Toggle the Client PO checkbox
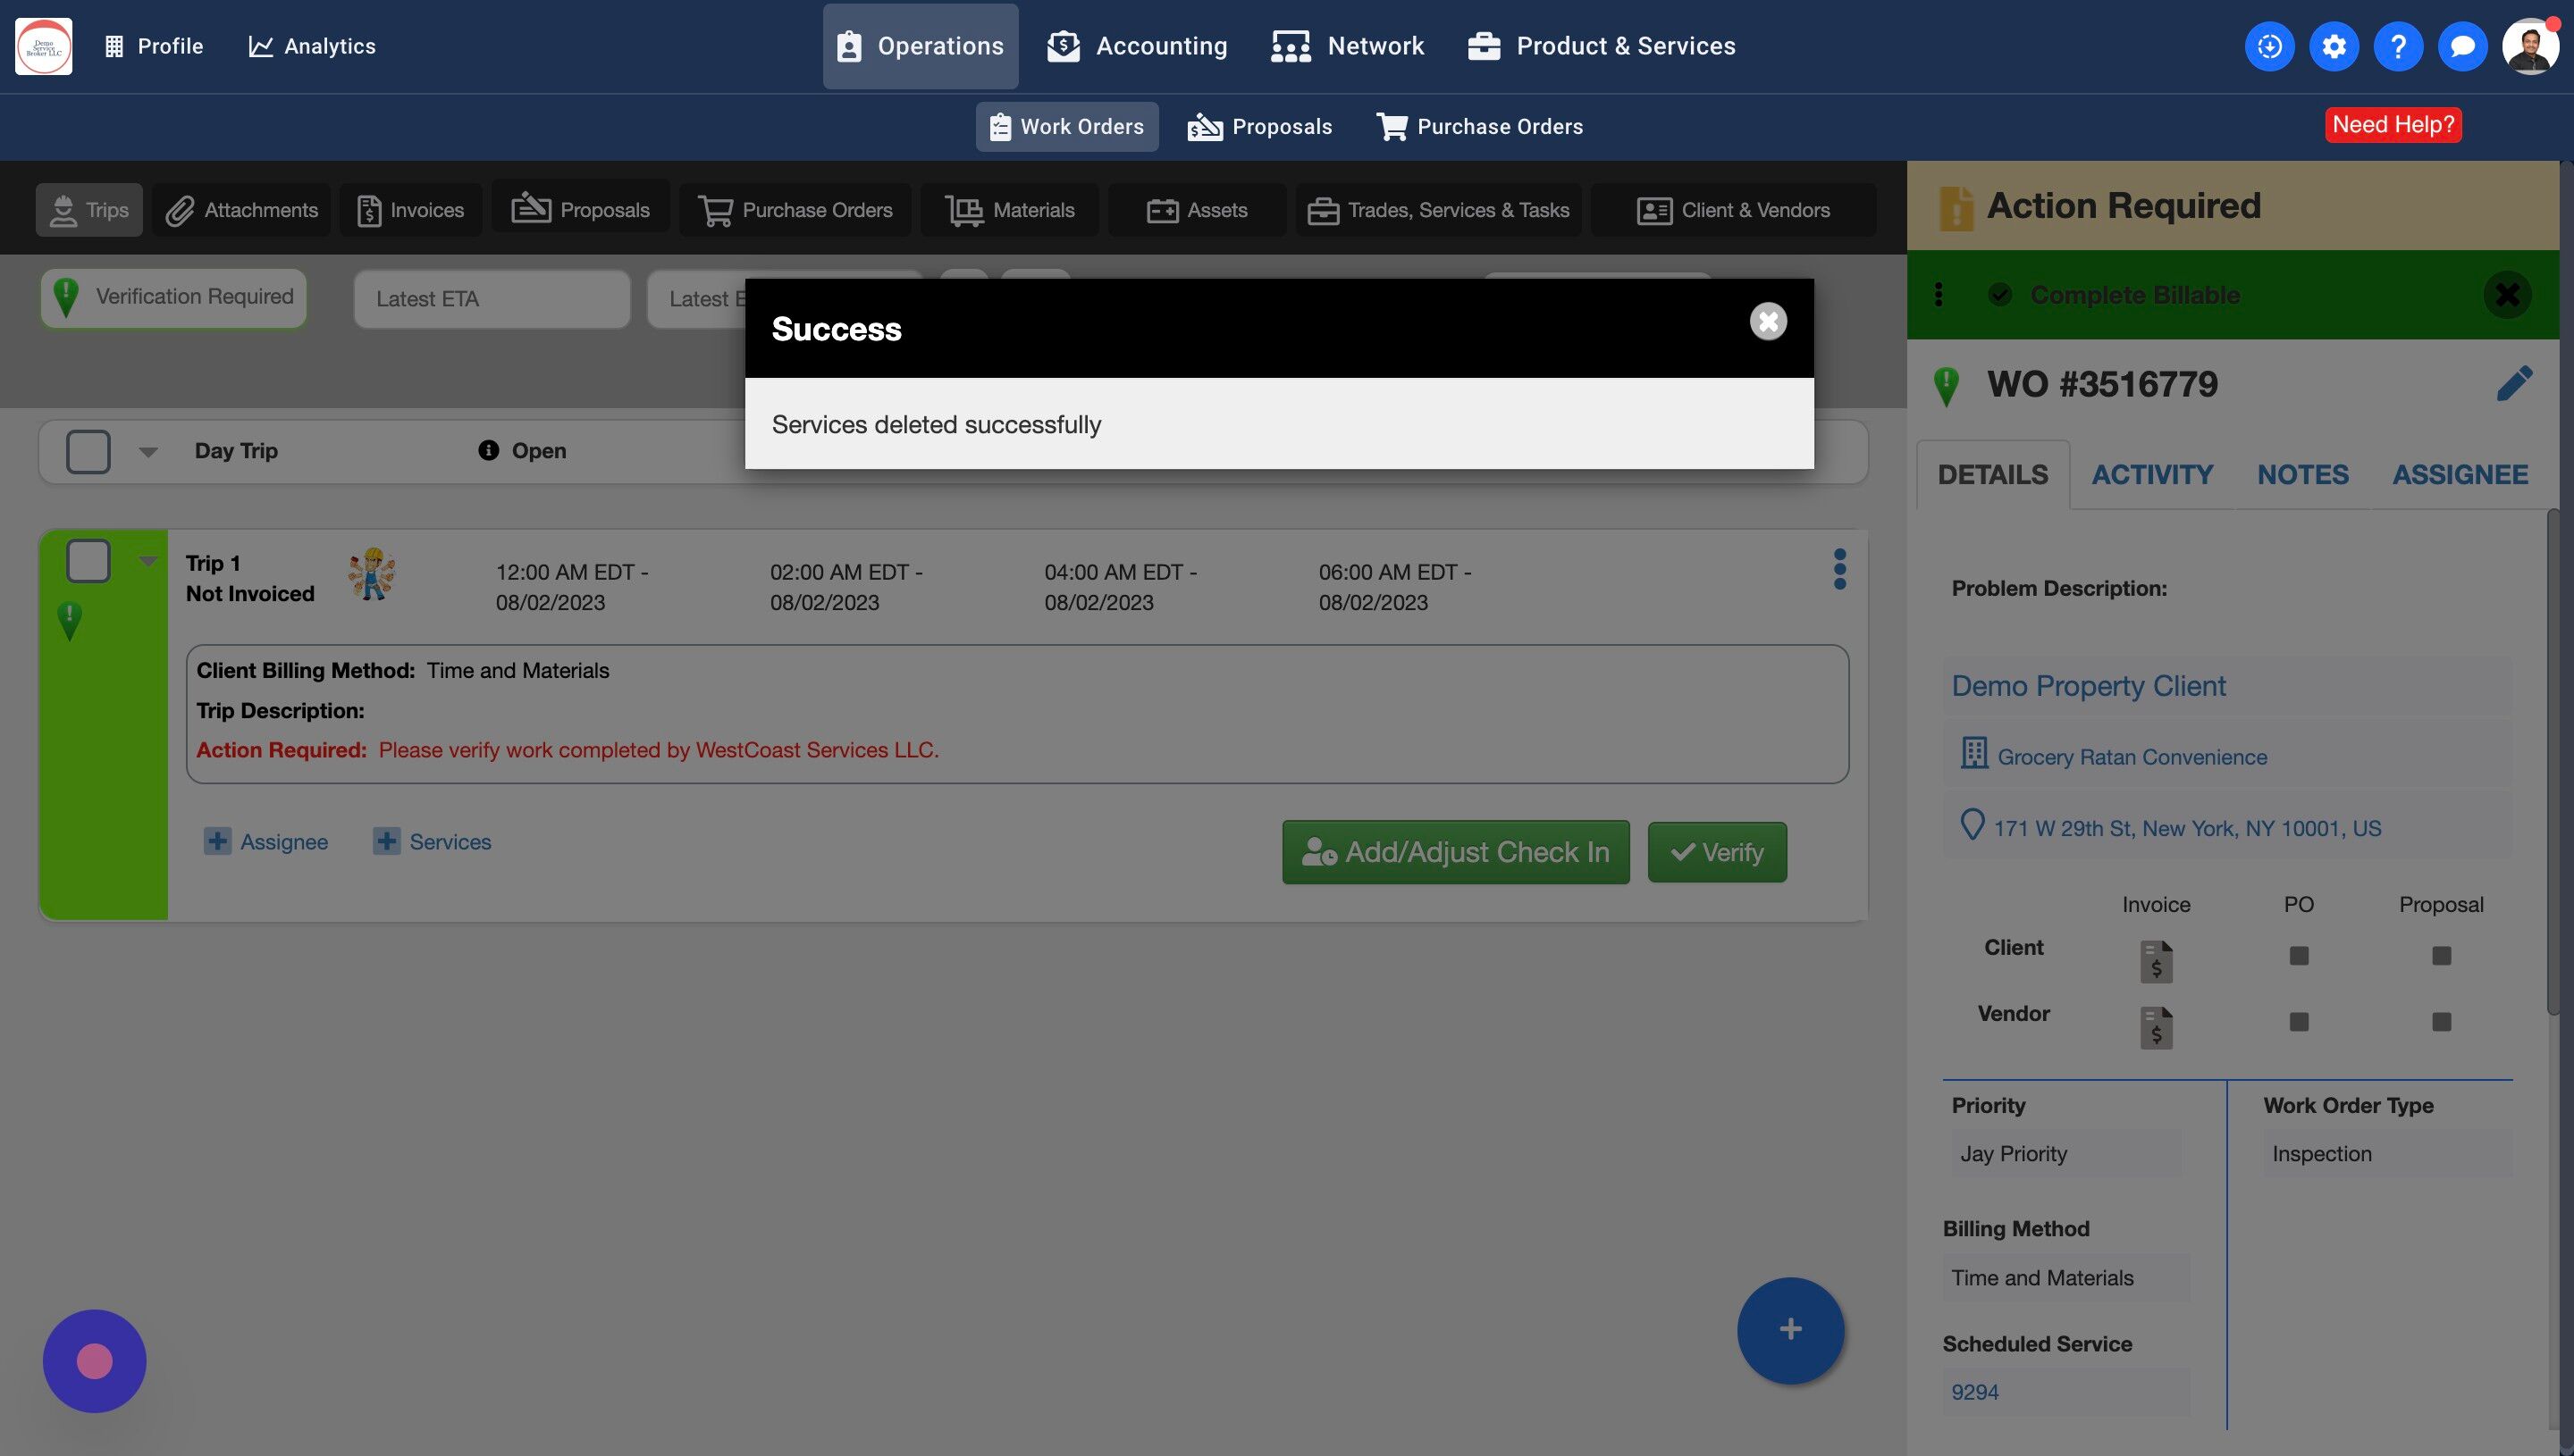The height and width of the screenshot is (1456, 2574). [2299, 956]
